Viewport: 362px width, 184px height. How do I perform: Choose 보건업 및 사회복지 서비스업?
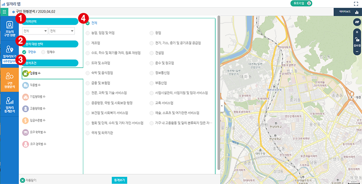(107, 113)
